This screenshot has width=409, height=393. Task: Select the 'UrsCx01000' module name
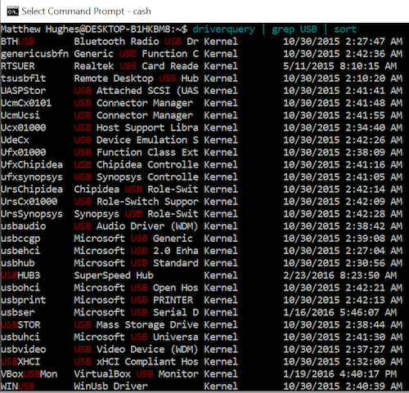point(29,202)
